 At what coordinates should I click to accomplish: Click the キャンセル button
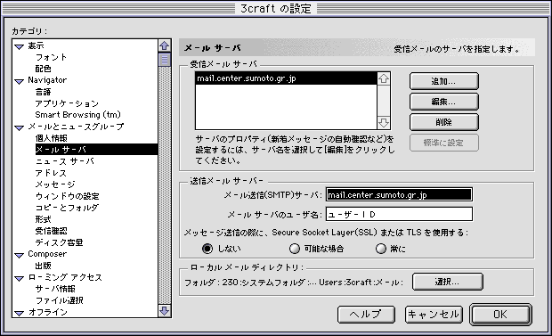434,314
